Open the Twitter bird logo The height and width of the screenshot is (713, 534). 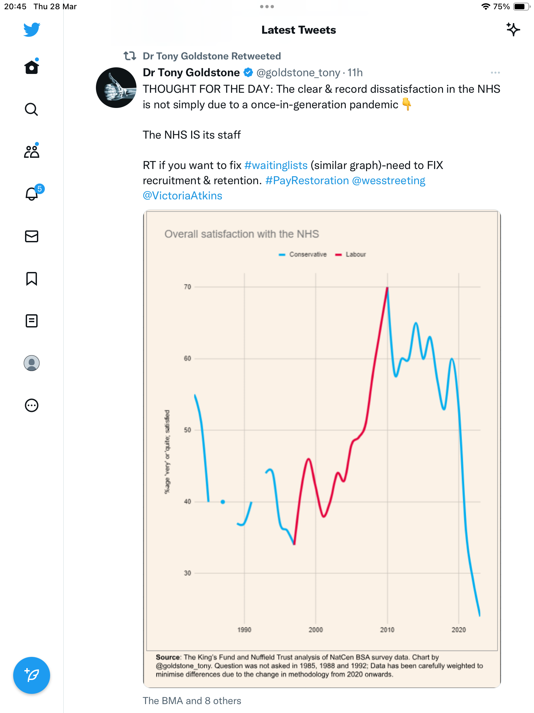32,30
